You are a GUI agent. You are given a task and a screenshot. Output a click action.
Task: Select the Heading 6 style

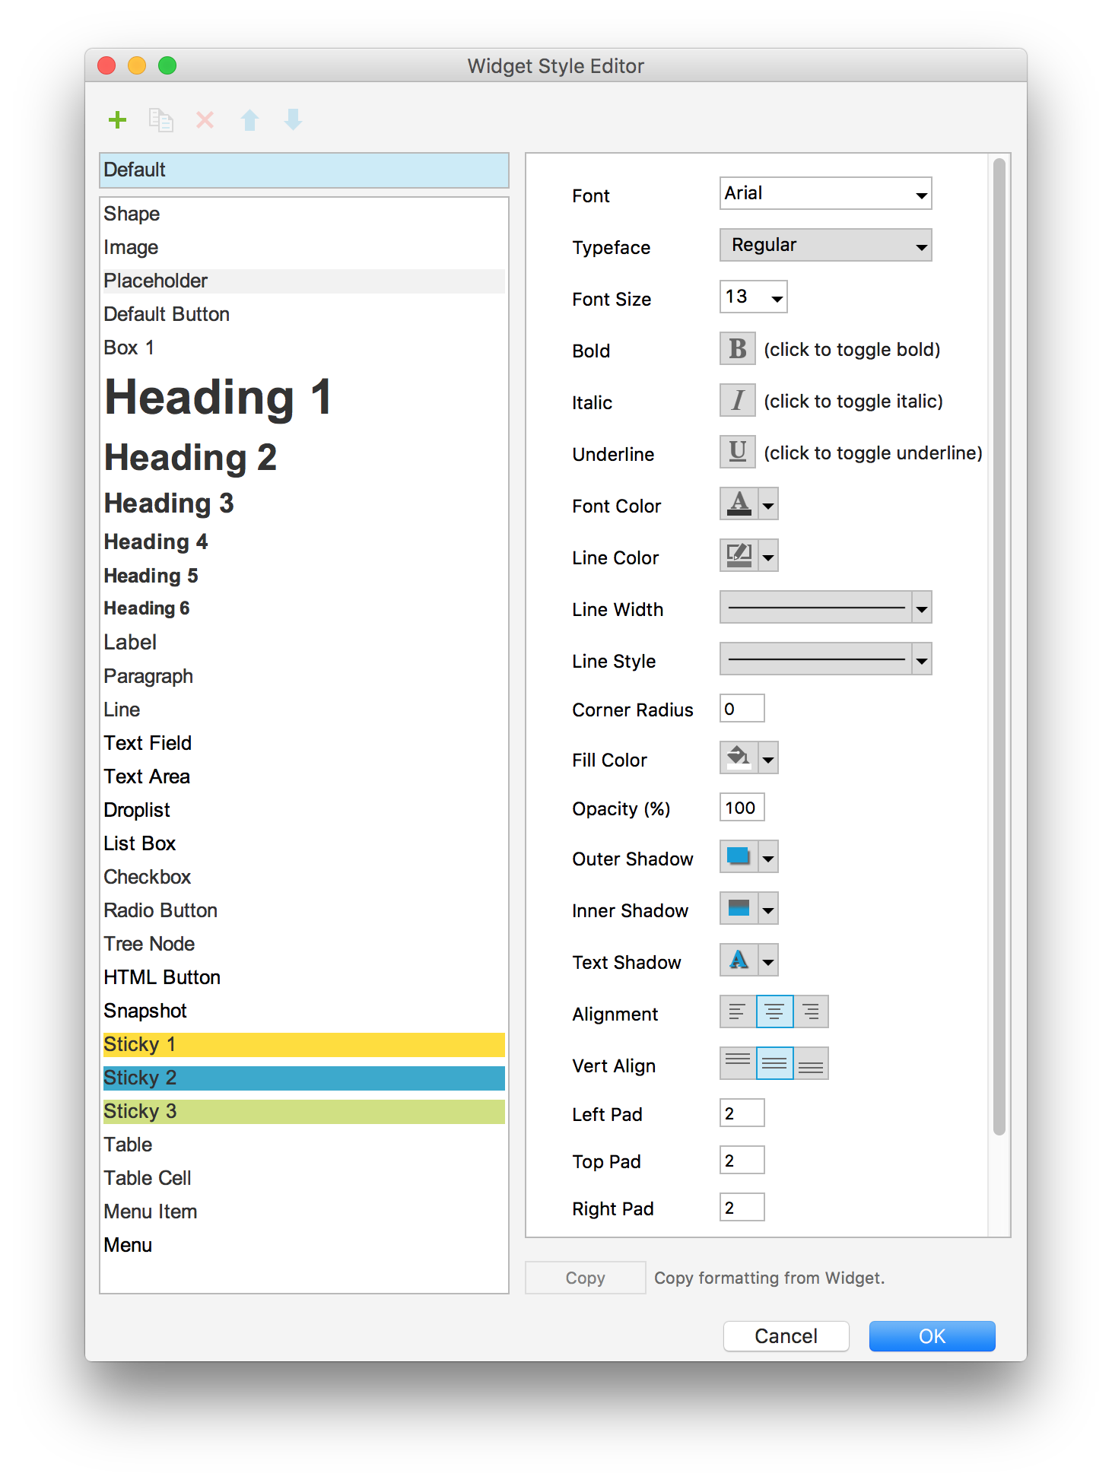pyautogui.click(x=303, y=608)
